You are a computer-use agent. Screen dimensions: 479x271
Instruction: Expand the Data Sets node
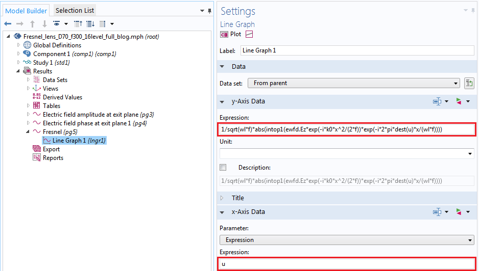point(29,79)
